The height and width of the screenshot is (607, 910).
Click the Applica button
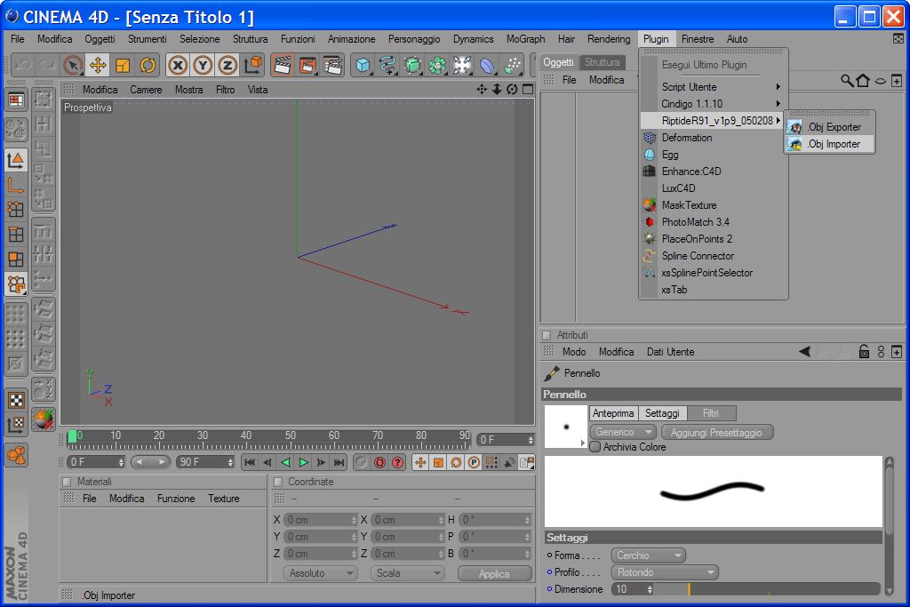pos(494,573)
